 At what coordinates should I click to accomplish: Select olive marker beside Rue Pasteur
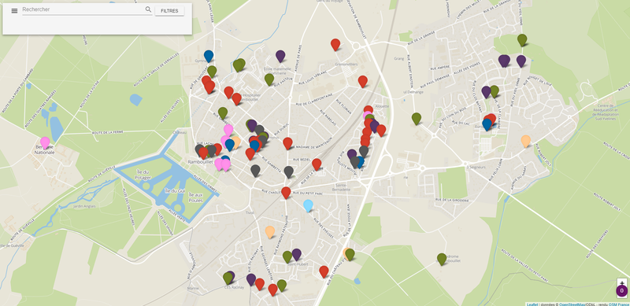coord(269,79)
